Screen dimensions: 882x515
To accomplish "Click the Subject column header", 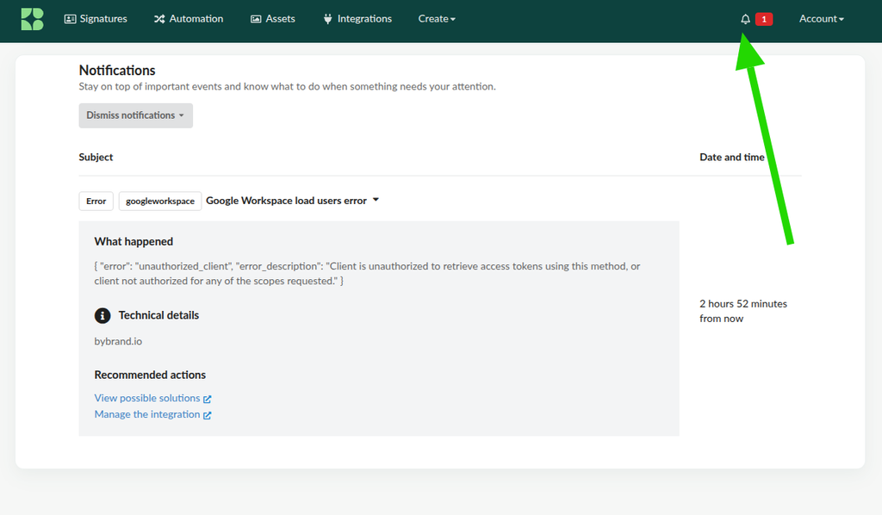I will [96, 158].
